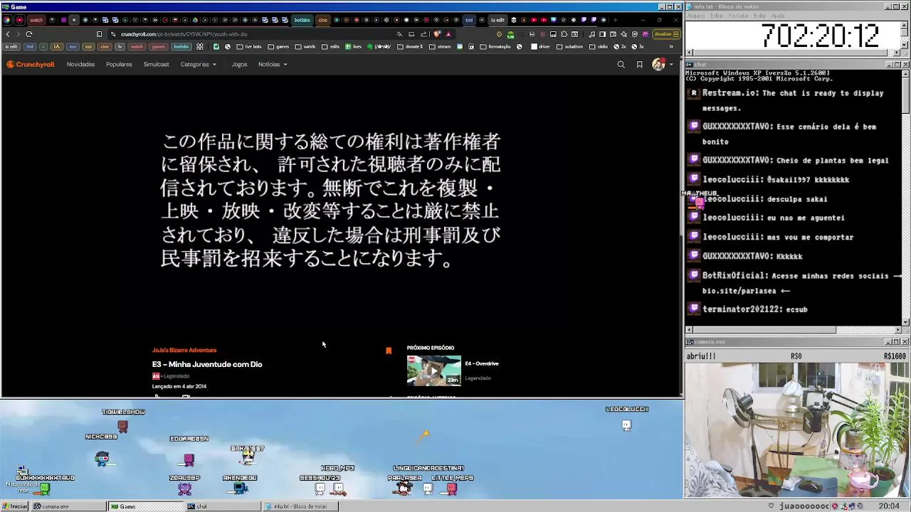
Task: Show hidden bookmarks with double chevron
Action: point(671,47)
